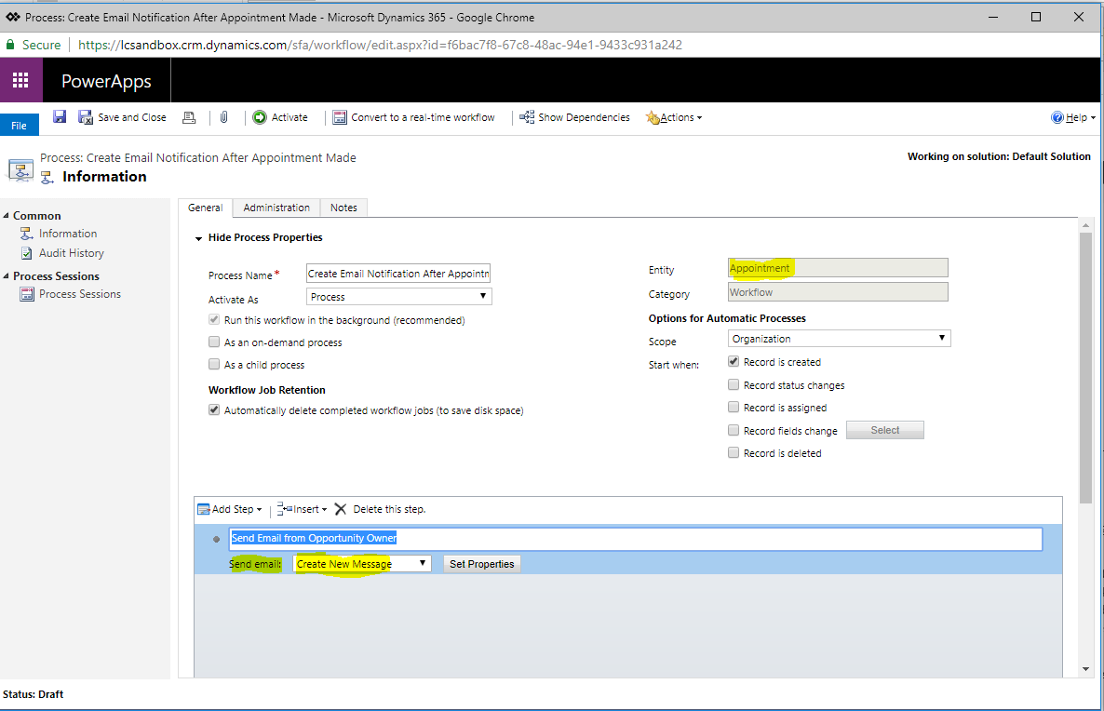Click the Delete this step icon

341,509
